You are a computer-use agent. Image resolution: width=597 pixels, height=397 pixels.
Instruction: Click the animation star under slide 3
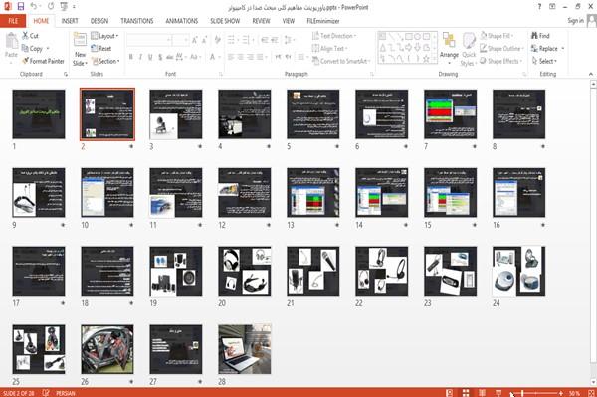(x=200, y=146)
